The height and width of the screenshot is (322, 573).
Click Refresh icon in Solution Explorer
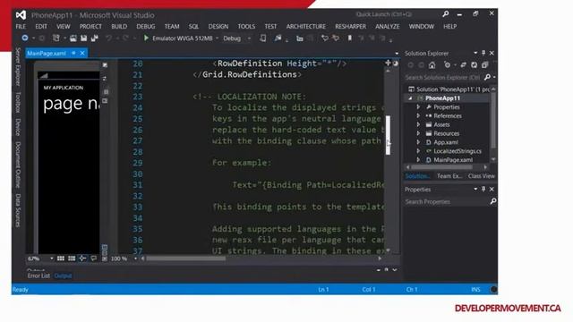(x=474, y=65)
